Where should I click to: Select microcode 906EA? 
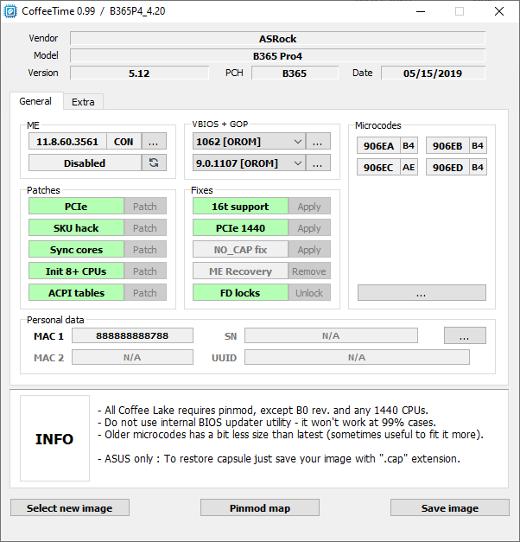(x=378, y=145)
